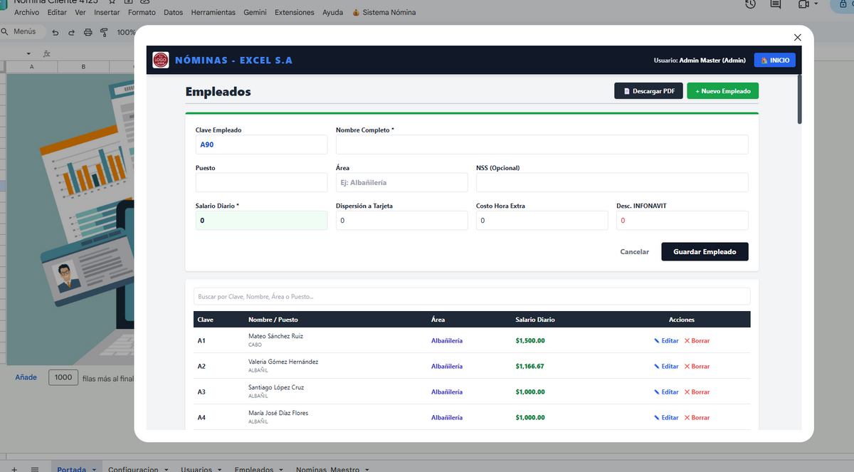Open the Datos menu
Image resolution: width=854 pixels, height=472 pixels.
coord(173,13)
